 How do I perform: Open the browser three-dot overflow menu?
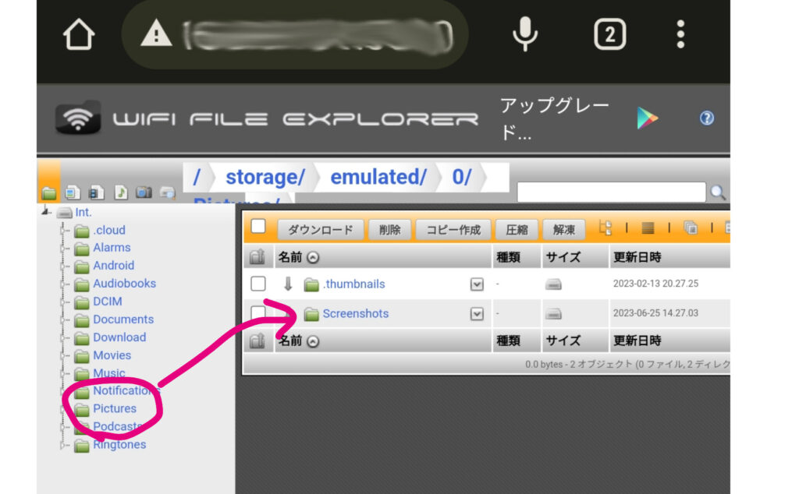(x=680, y=34)
